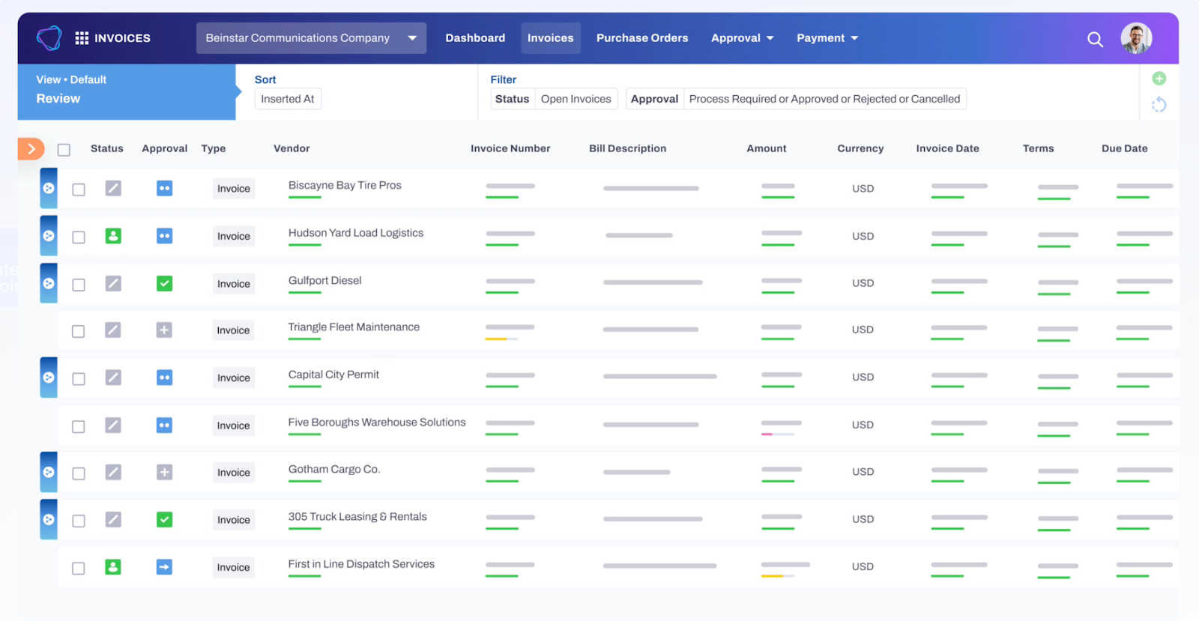Image resolution: width=1199 pixels, height=621 pixels.
Task: Click the green add filter plus icon
Action: tap(1159, 79)
